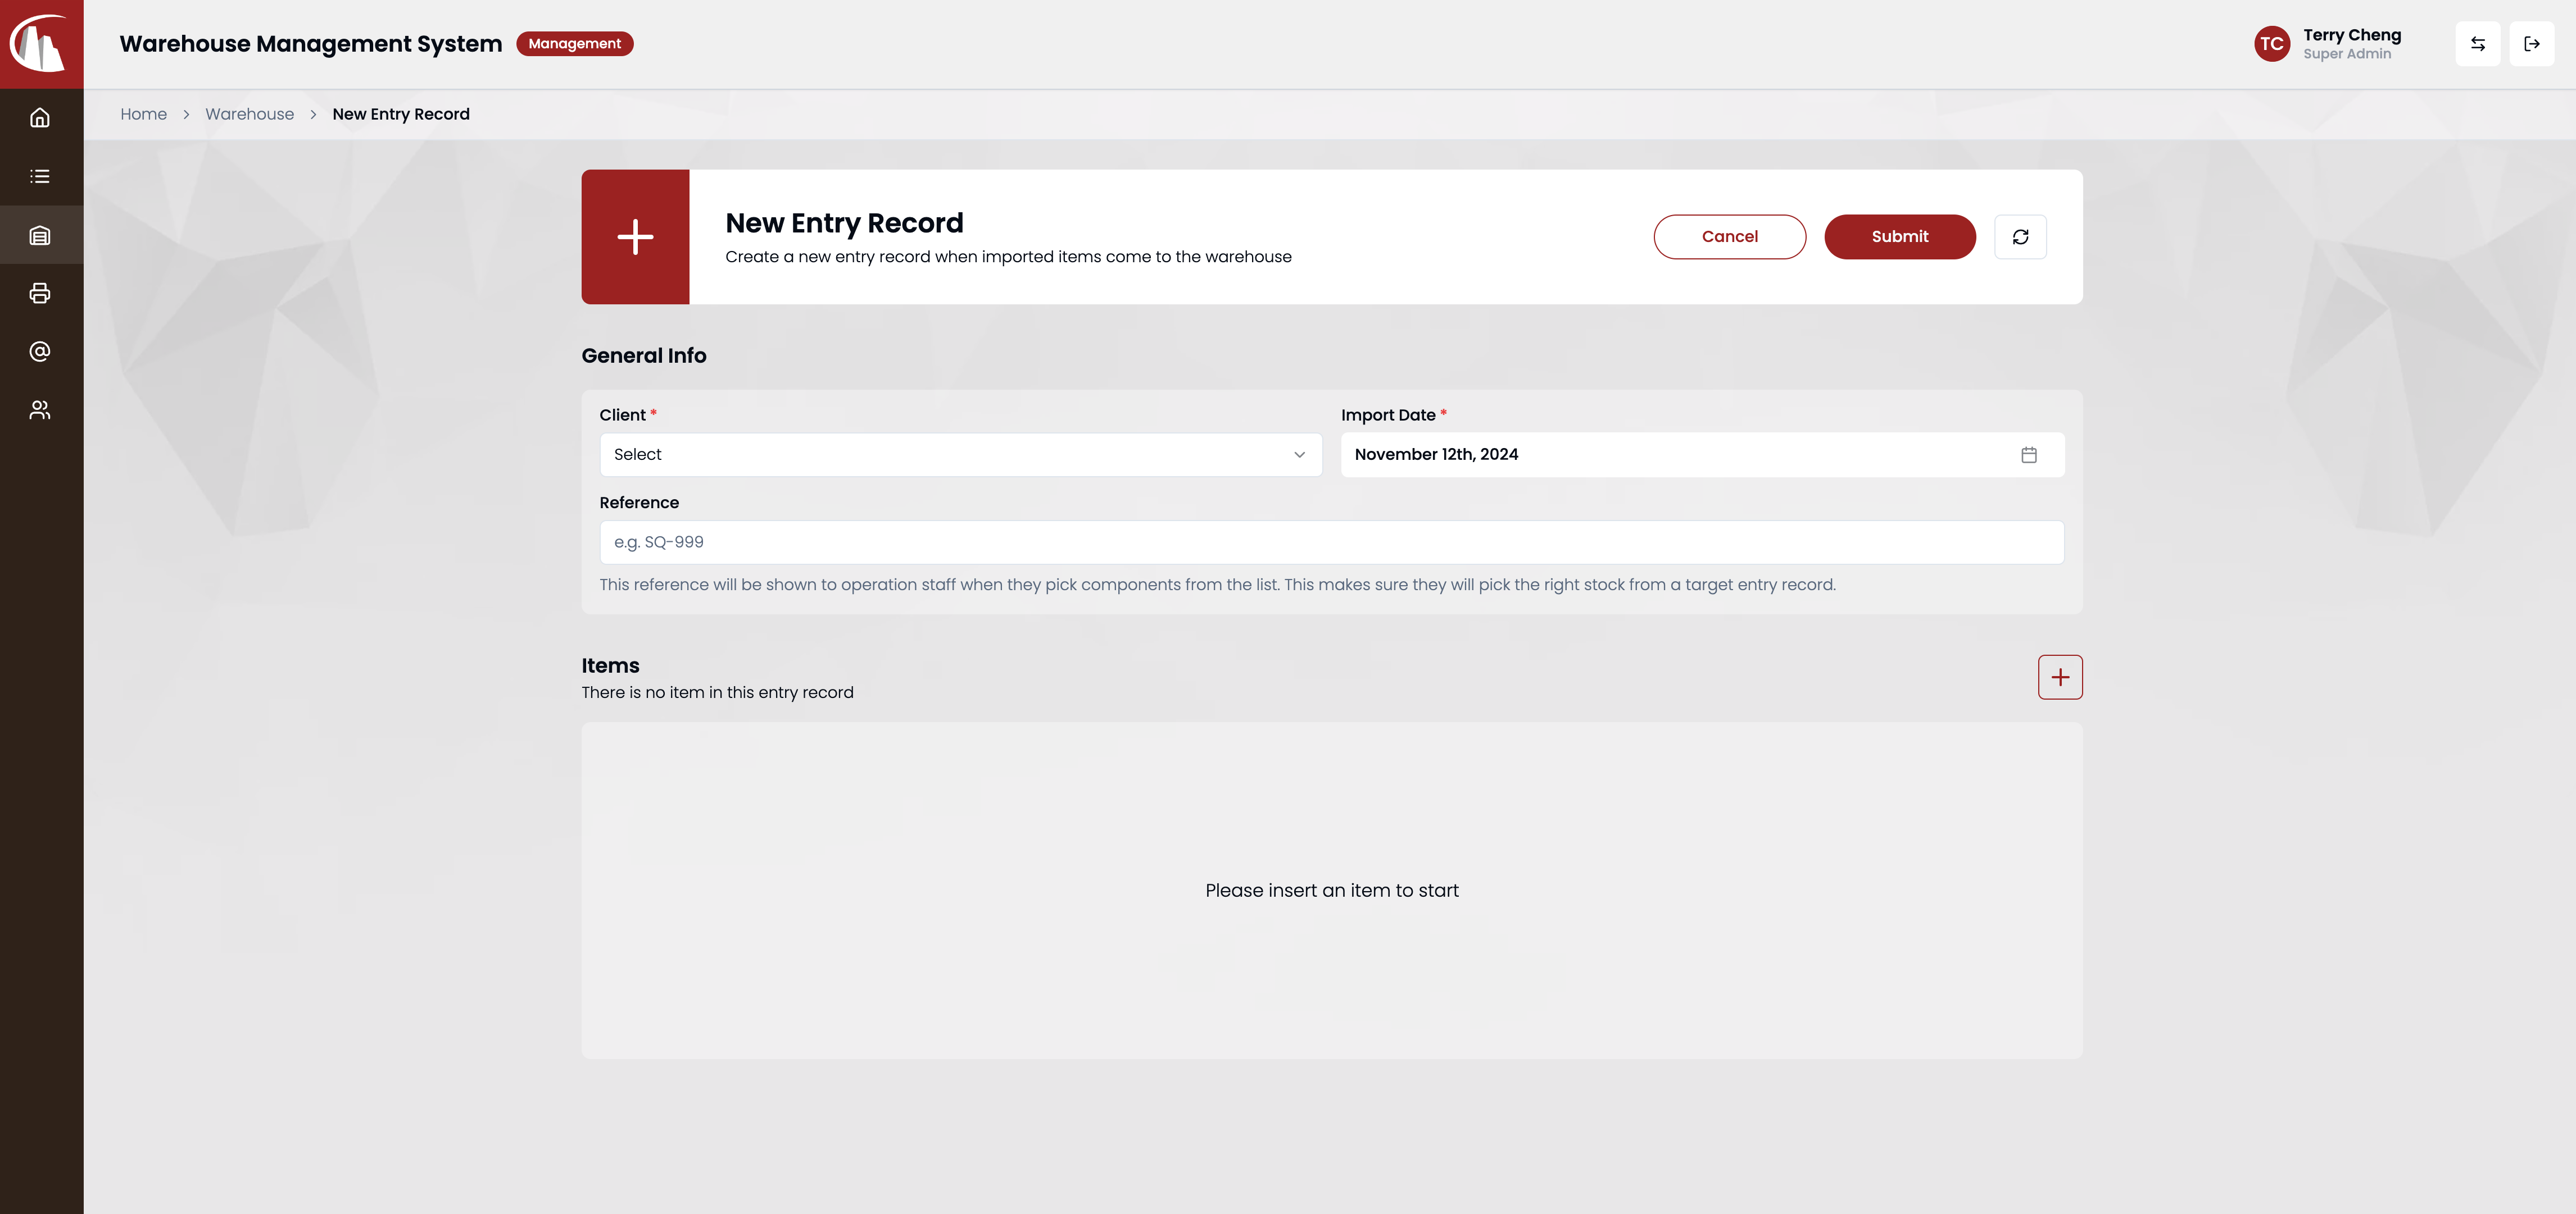Screen dimensions: 2576x1214
Task: Click the Client dropdown chevron arrow
Action: pyautogui.click(x=1299, y=455)
